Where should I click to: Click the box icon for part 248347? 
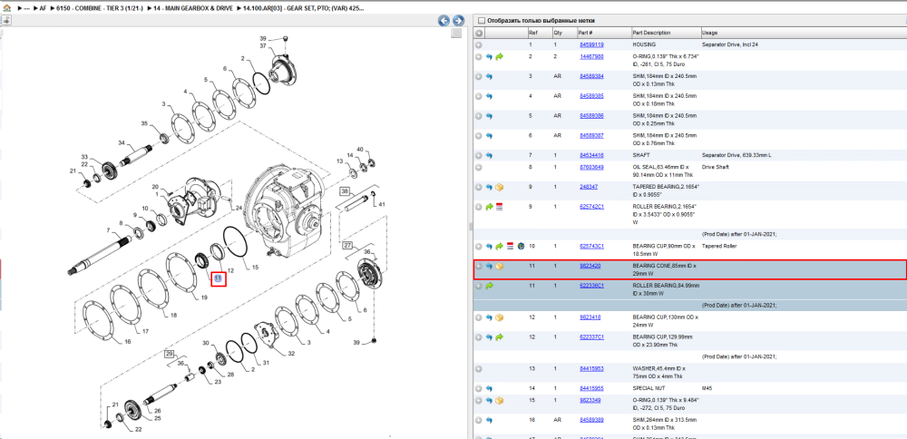coord(499,188)
